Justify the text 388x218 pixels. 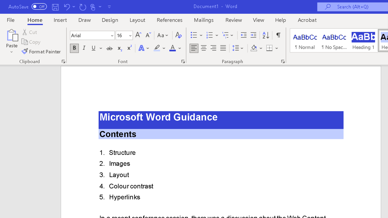223,48
